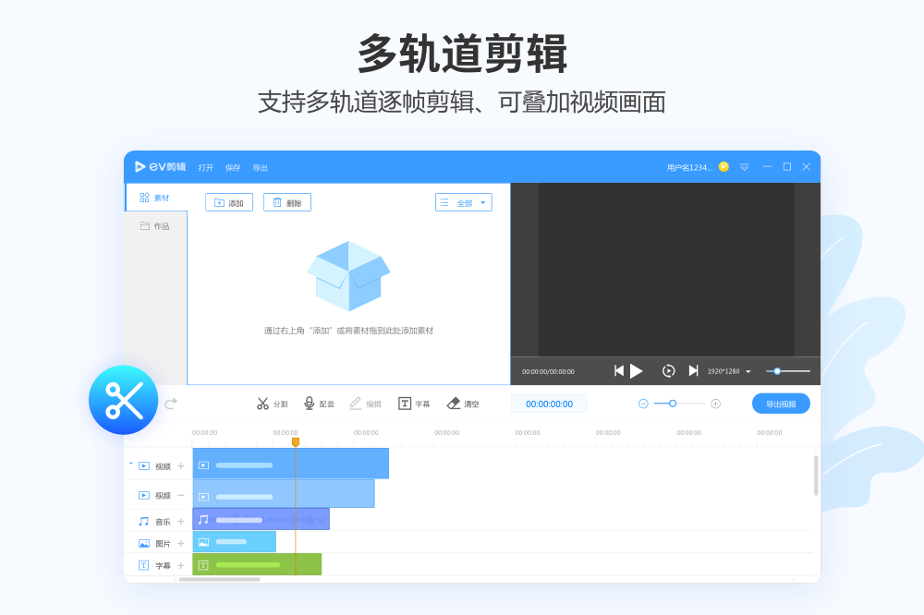The height and width of the screenshot is (615, 924).
Task: Click the 删除 button
Action: click(x=287, y=202)
